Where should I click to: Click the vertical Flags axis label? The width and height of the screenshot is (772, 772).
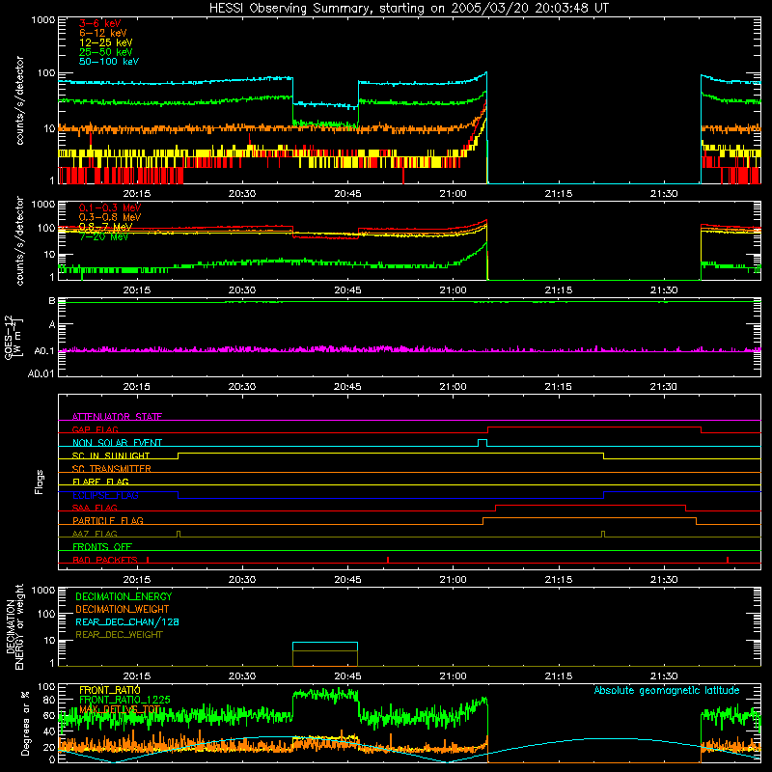pyautogui.click(x=40, y=482)
